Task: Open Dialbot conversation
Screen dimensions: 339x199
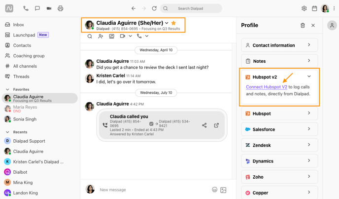Action: pos(40,172)
